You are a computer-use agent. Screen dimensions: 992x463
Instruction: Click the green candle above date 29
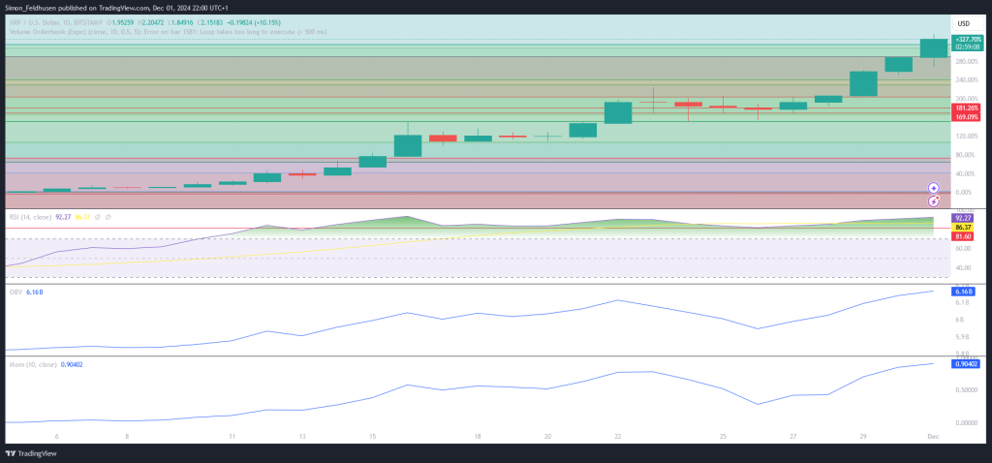pyautogui.click(x=863, y=83)
